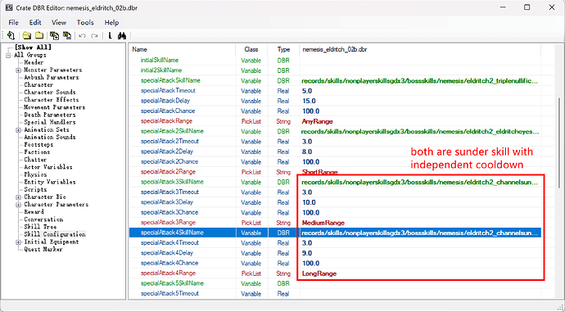Image resolution: width=565 pixels, height=312 pixels.
Task: Select the Ambush Parameters group
Action: (51, 77)
